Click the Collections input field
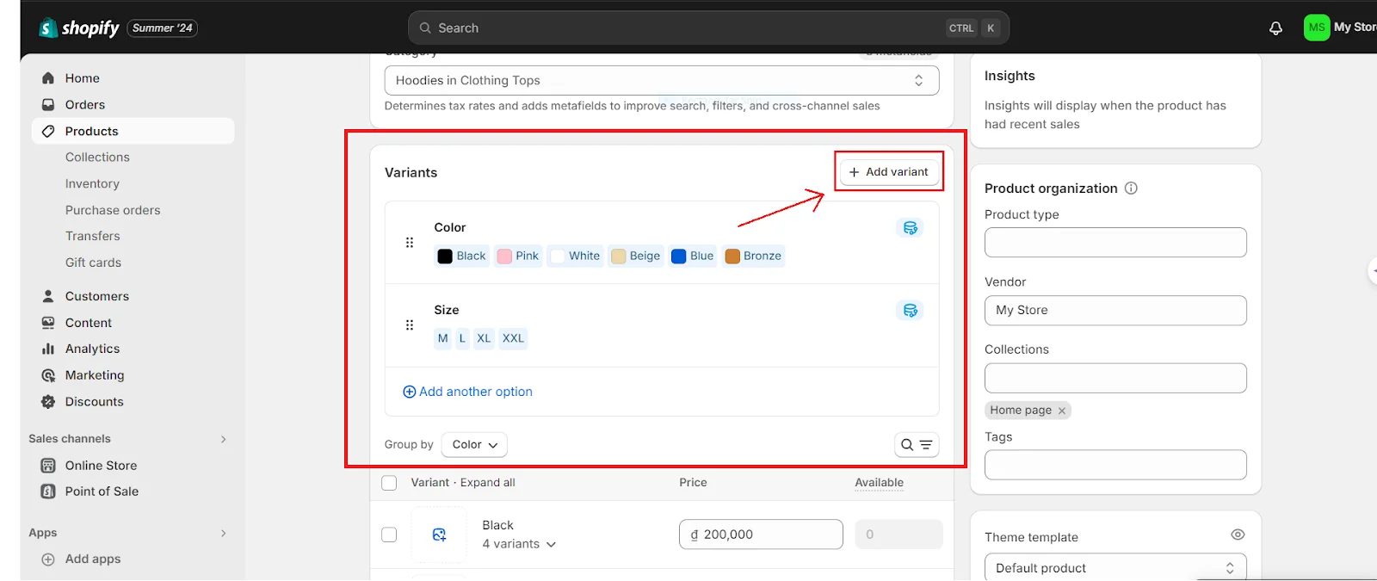The image size is (1377, 581). (x=1115, y=378)
